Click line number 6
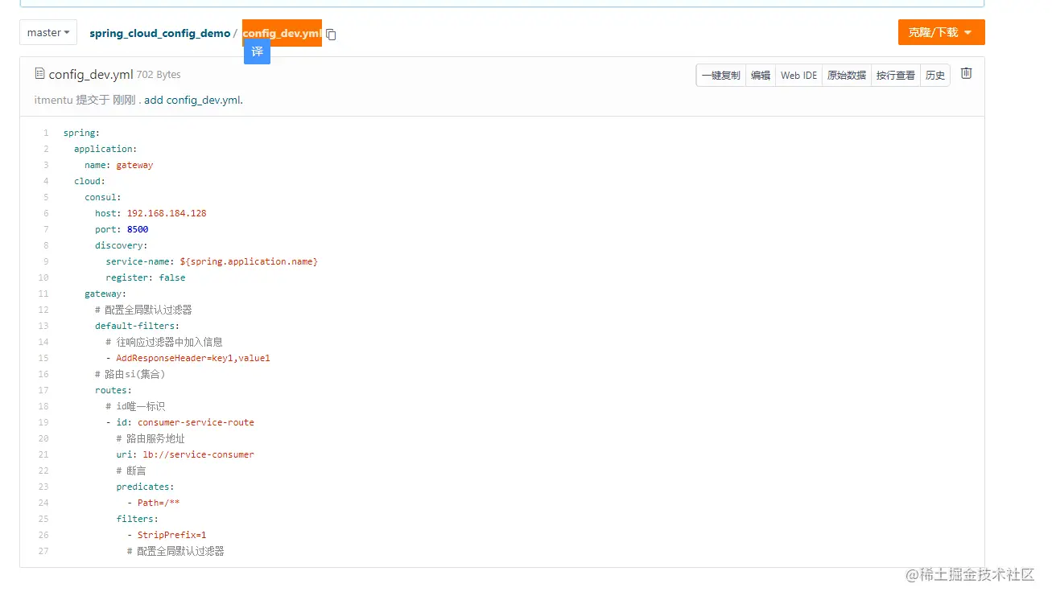Image resolution: width=1052 pixels, height=600 pixels. [x=46, y=213]
